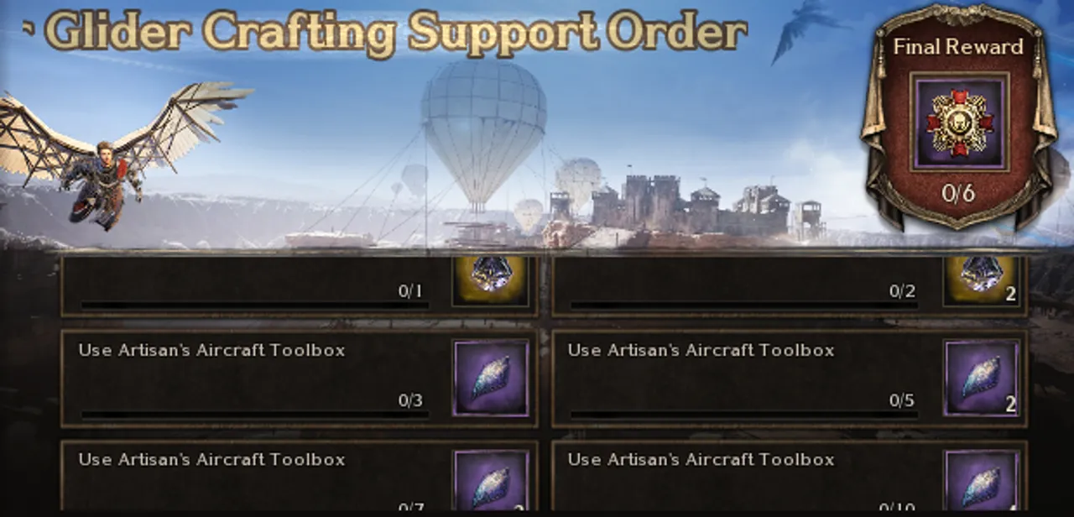Select the yellow gem reward on the 0/1 task

point(491,279)
